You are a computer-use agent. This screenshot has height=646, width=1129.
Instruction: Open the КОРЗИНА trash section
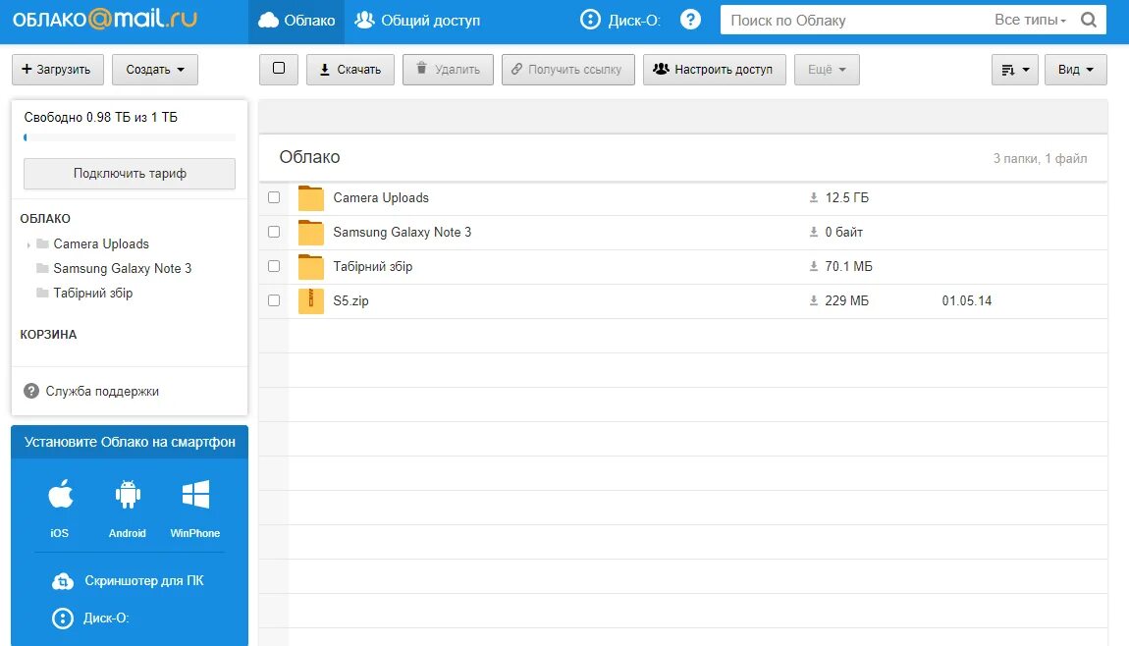48,334
